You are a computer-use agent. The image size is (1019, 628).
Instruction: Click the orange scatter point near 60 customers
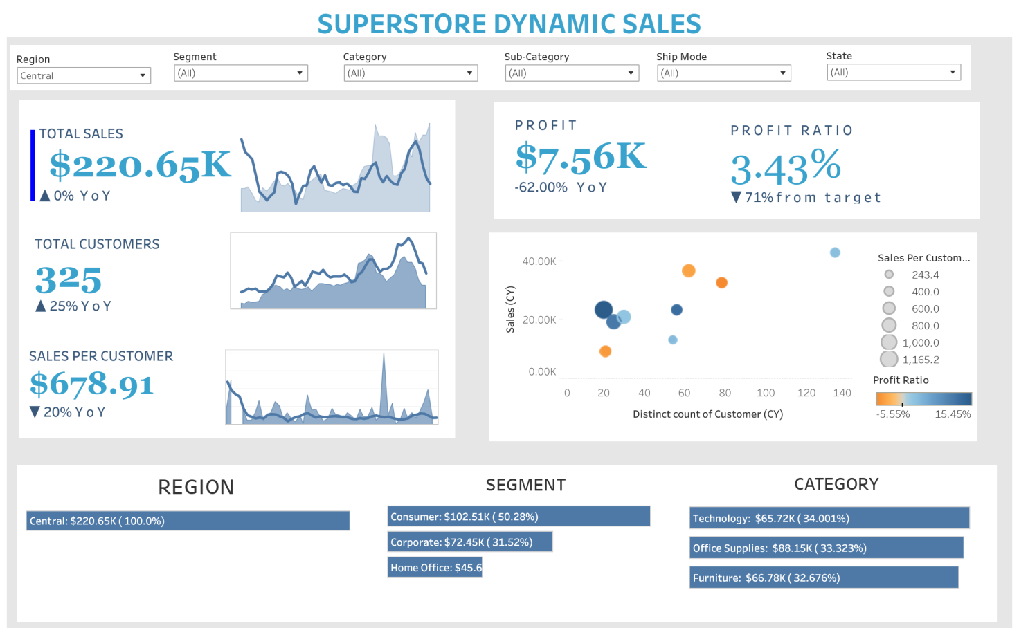click(x=688, y=270)
